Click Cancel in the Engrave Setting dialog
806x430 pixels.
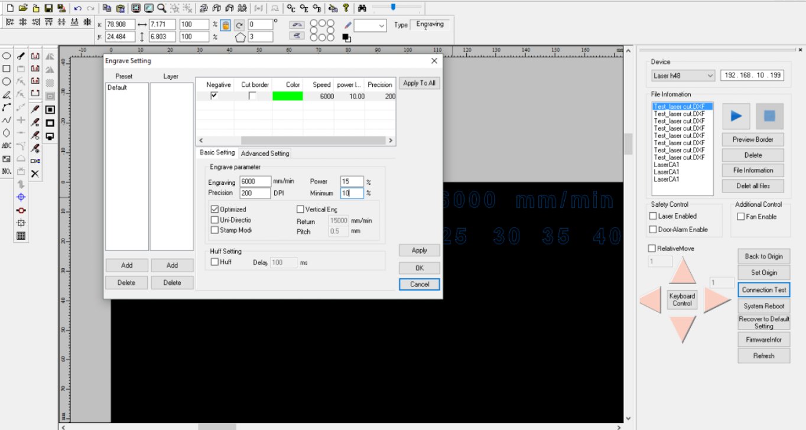click(419, 284)
